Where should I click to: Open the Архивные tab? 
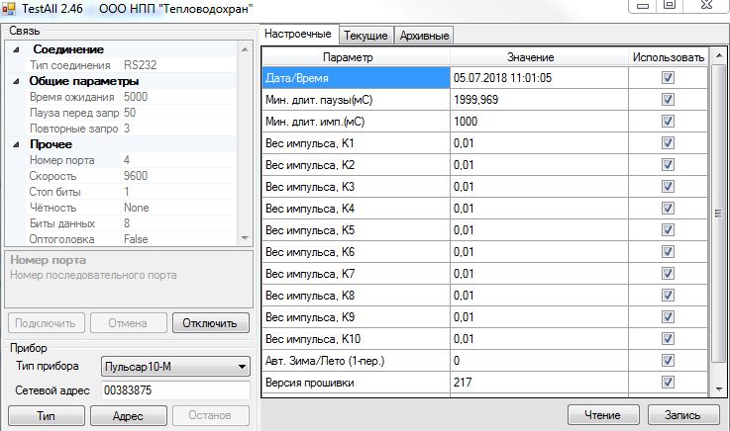click(423, 36)
